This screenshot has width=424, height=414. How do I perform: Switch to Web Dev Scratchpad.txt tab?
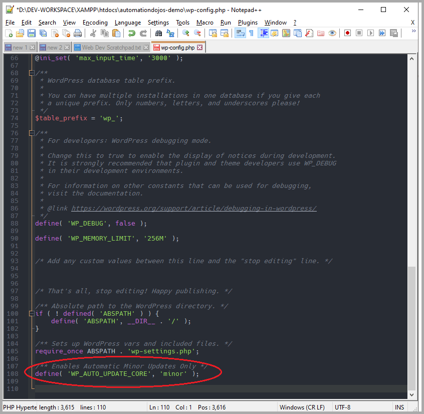(111, 48)
